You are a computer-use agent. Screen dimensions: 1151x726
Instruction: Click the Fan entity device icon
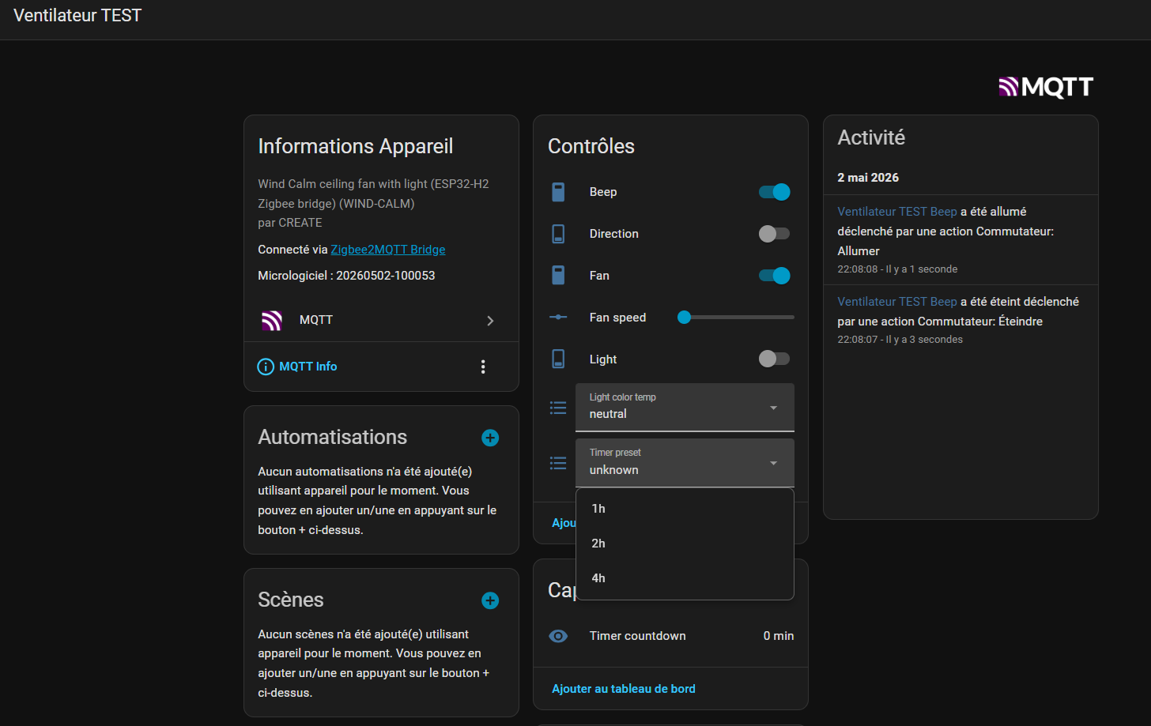coord(558,276)
